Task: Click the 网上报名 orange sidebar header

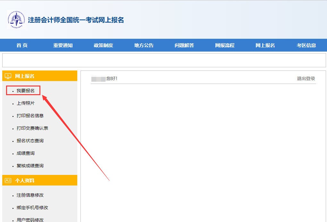Action: tap(40, 76)
